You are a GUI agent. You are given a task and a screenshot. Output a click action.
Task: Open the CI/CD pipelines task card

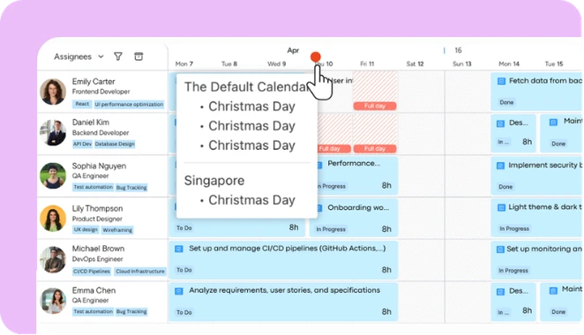coord(283,260)
